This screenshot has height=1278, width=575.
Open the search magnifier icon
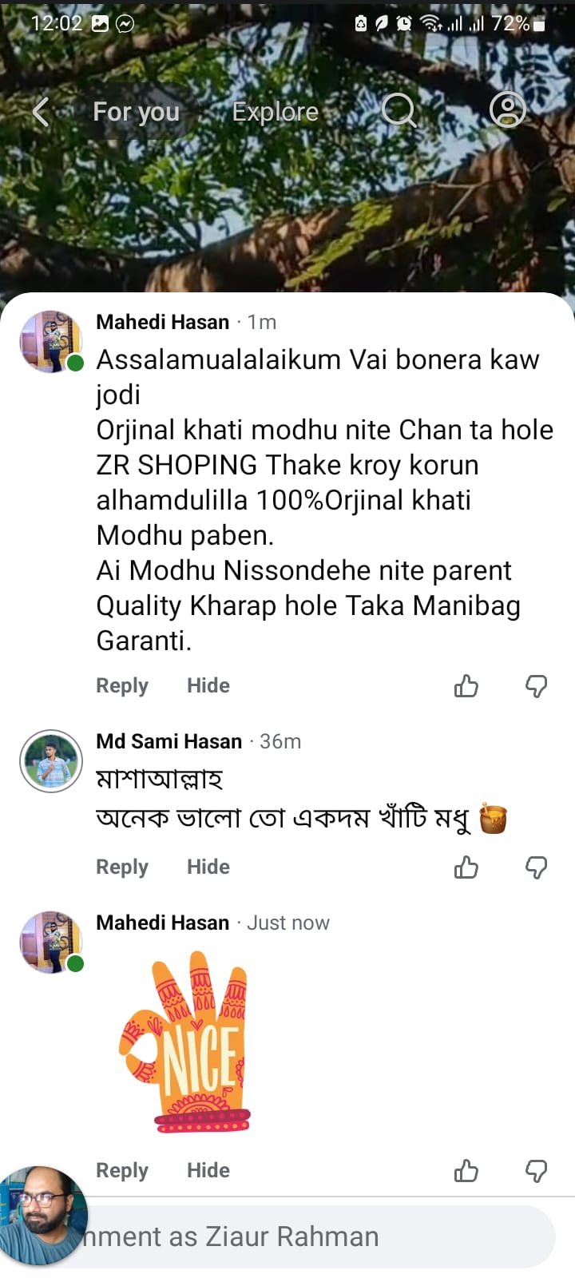(x=398, y=110)
